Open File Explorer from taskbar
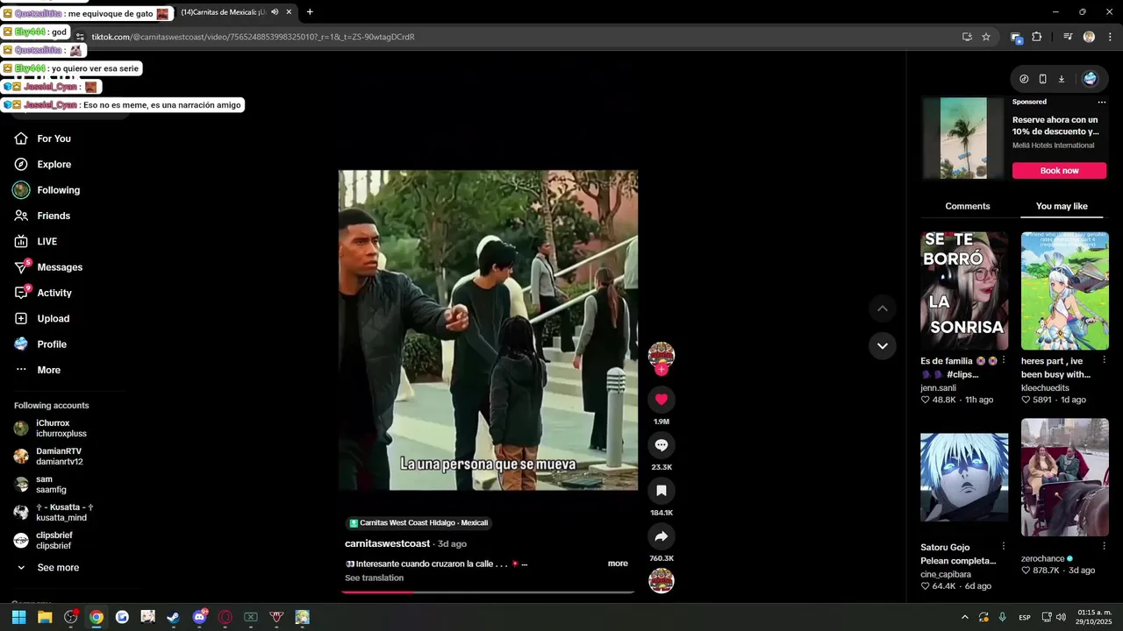Image resolution: width=1123 pixels, height=631 pixels. coord(45,617)
